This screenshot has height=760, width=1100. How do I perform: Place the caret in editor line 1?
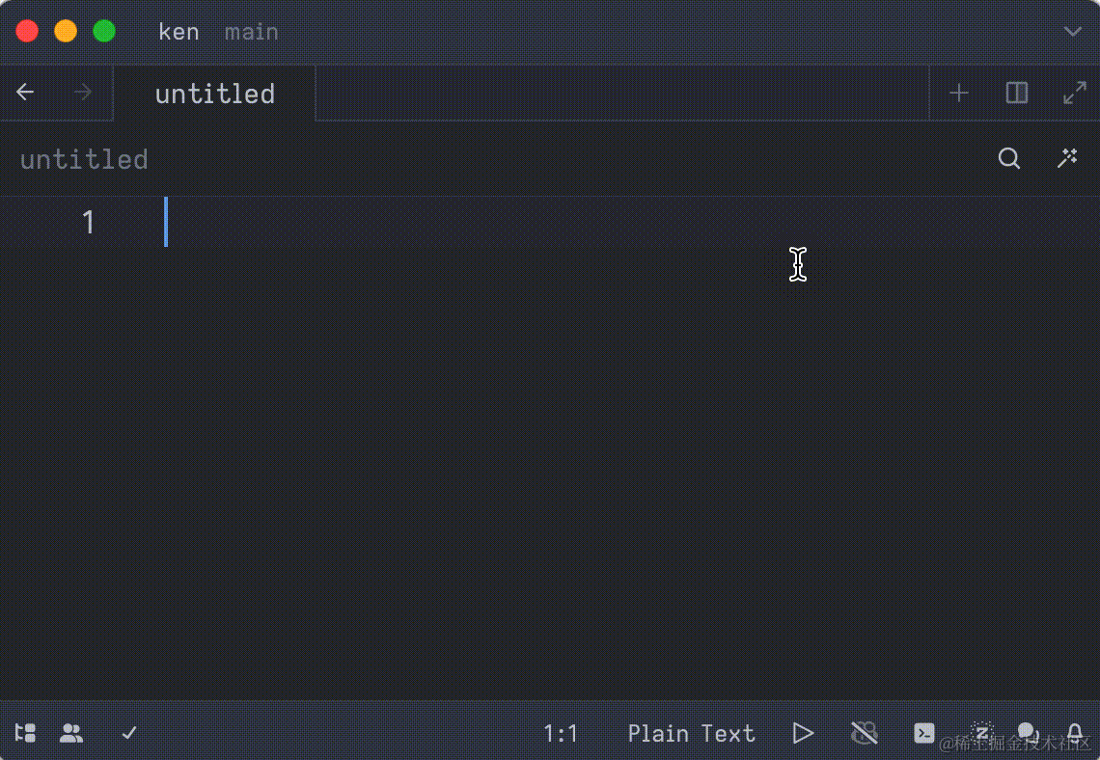tap(631, 222)
